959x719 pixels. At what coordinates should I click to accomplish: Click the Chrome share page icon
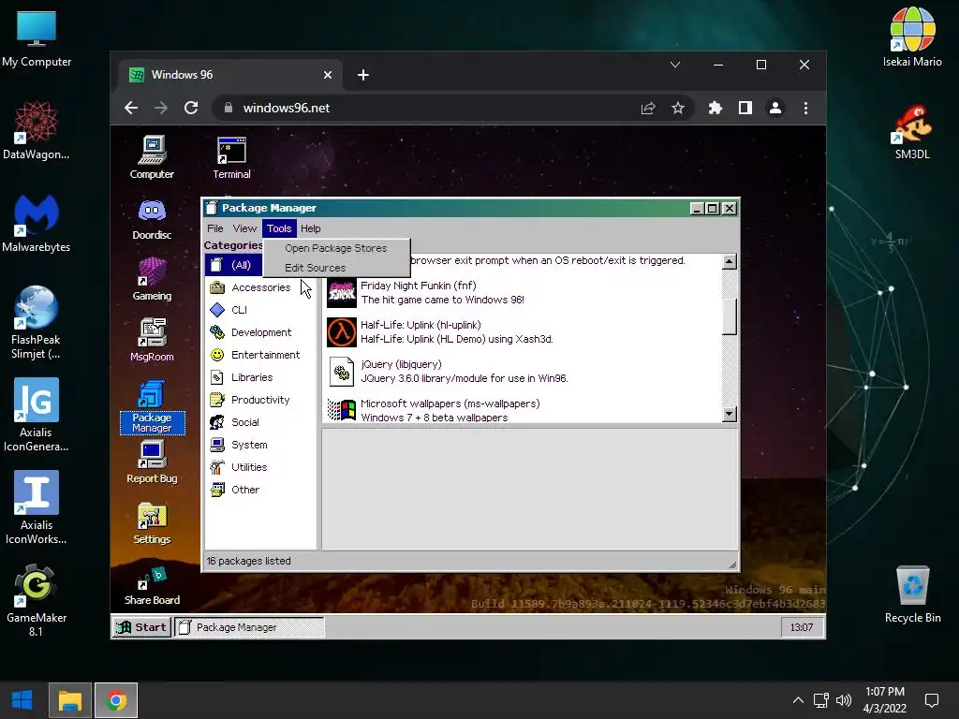[648, 108]
